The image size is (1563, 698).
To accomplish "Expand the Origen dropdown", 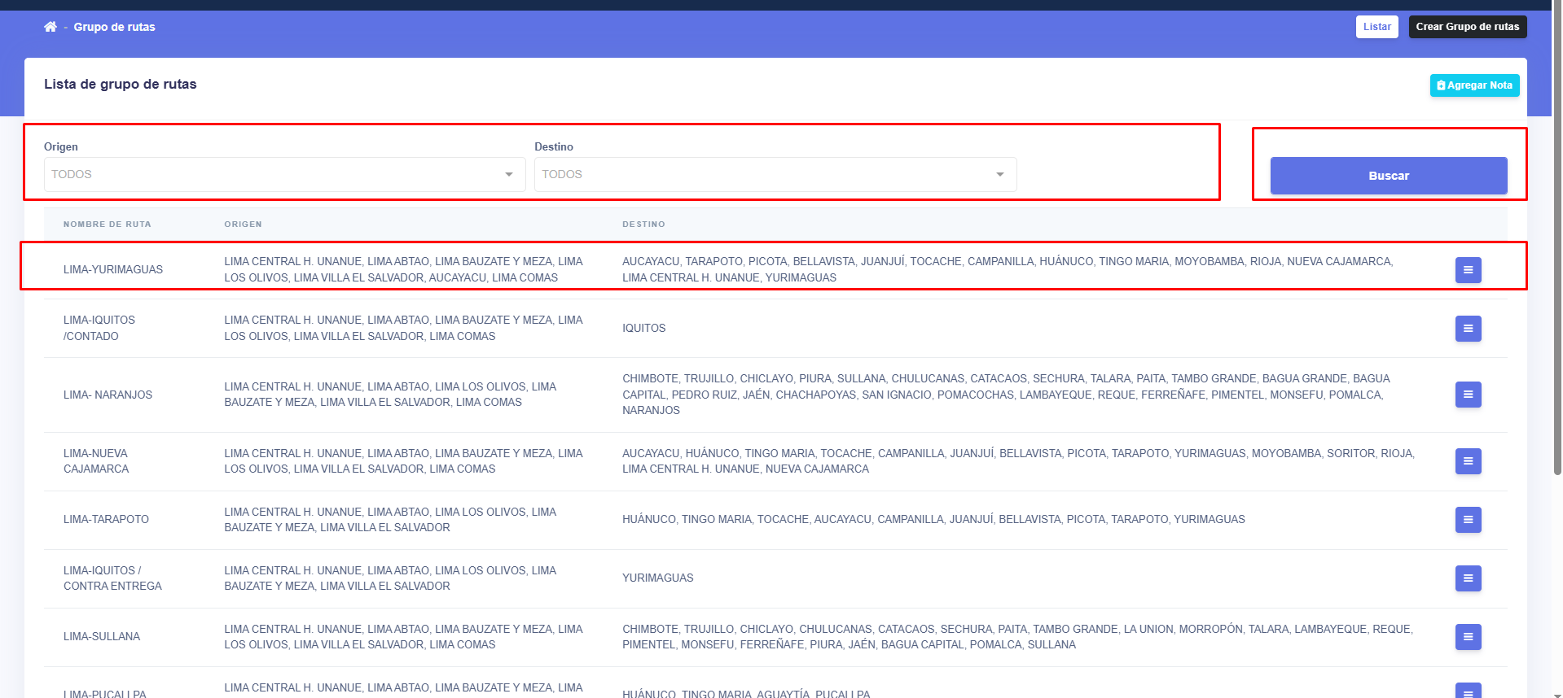I will [x=284, y=175].
